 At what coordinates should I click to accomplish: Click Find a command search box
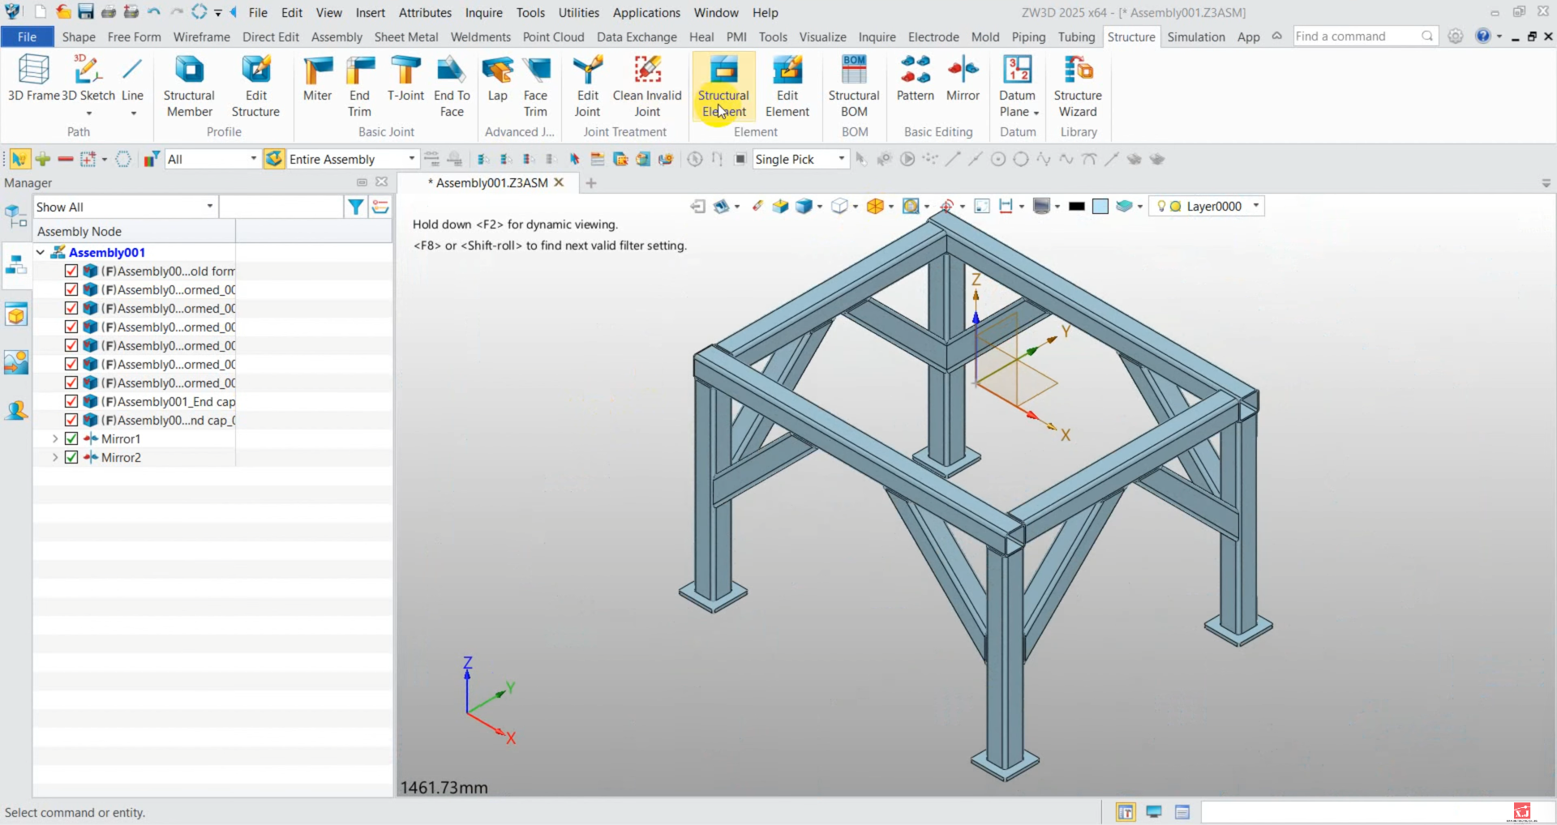pyautogui.click(x=1362, y=36)
